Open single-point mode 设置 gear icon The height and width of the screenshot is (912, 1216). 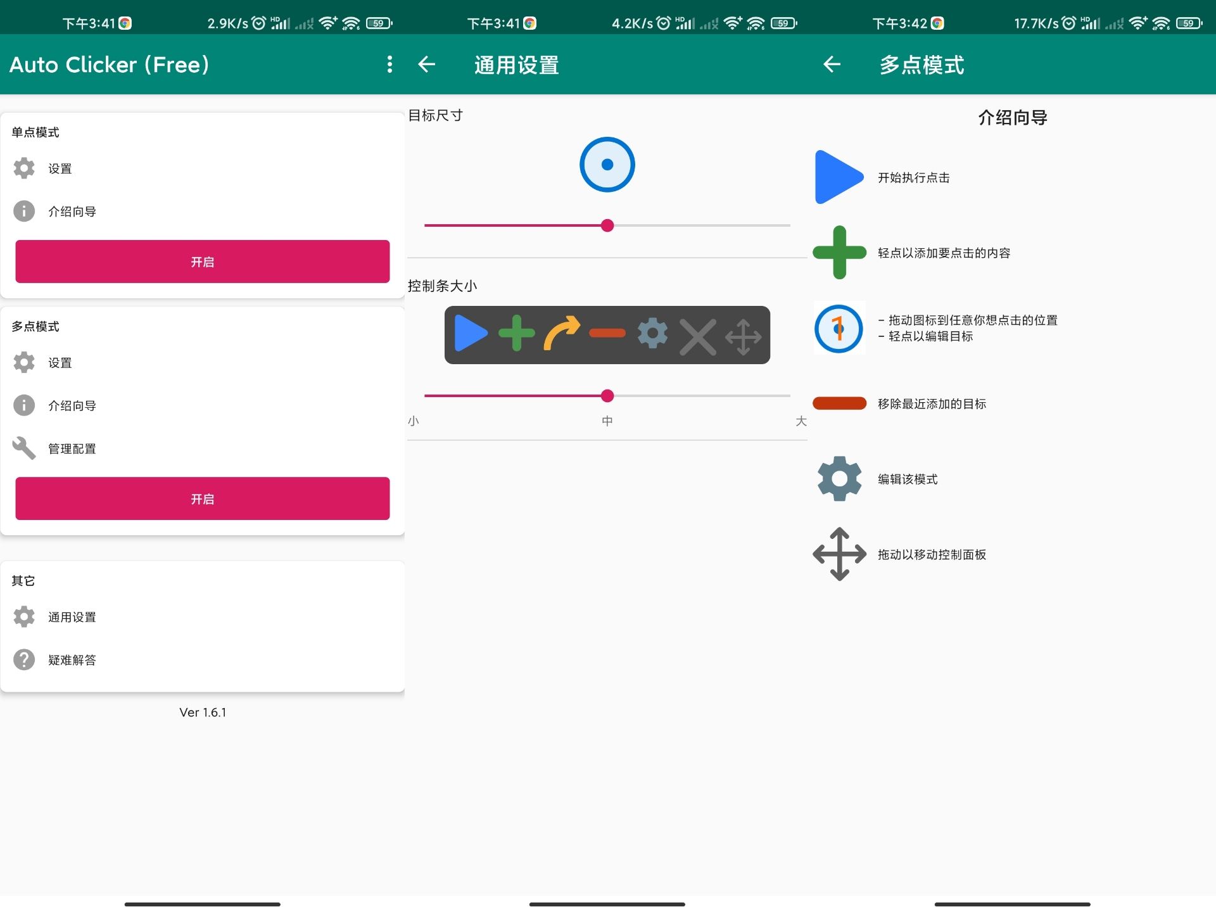(24, 168)
